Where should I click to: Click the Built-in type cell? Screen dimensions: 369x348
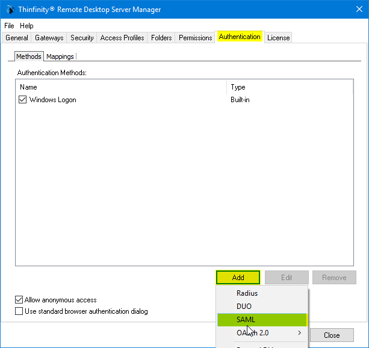pyautogui.click(x=240, y=100)
